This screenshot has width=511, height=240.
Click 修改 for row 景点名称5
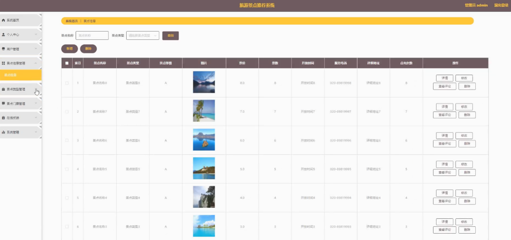(464, 164)
